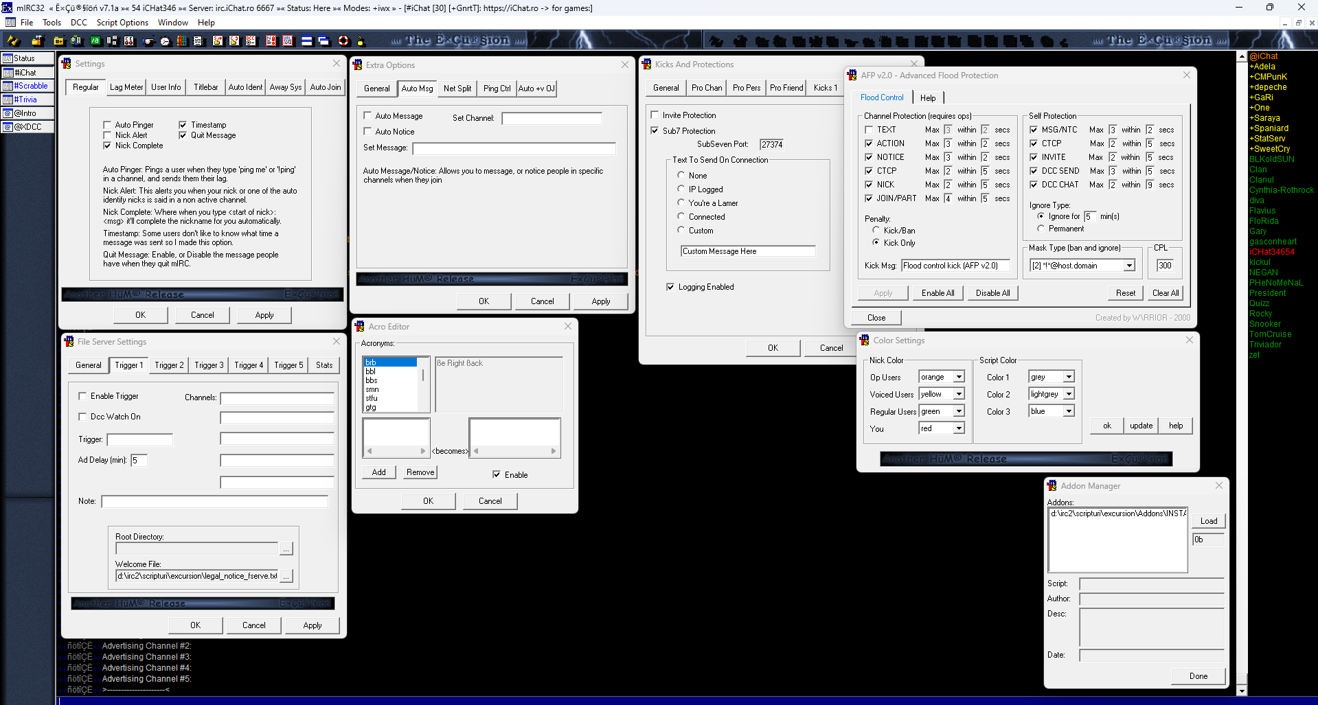Switch to the Trigger 2 tab
Screen dimensions: 1318x705
coord(170,365)
